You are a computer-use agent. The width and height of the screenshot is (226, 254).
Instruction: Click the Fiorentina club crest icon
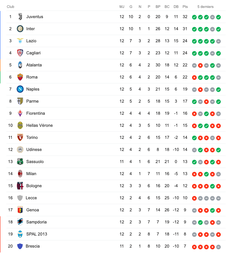click(20, 113)
